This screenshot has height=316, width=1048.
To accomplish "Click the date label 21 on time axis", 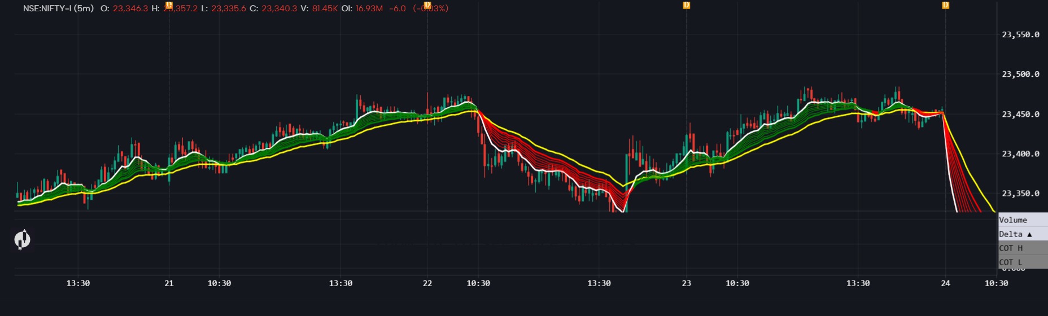I will (x=169, y=283).
